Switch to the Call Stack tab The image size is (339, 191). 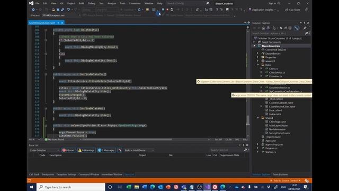pyautogui.click(x=34, y=175)
